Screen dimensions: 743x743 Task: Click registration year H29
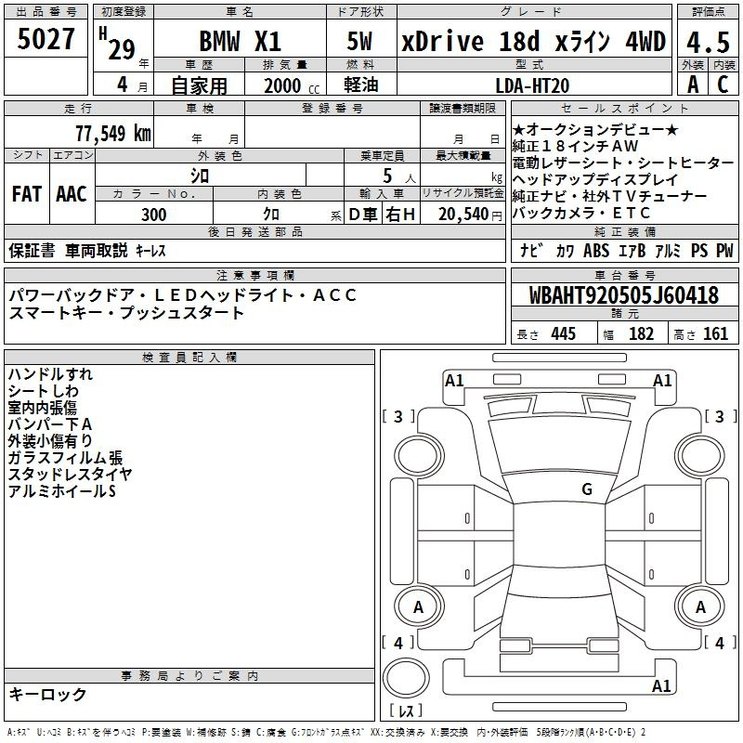pos(118,45)
